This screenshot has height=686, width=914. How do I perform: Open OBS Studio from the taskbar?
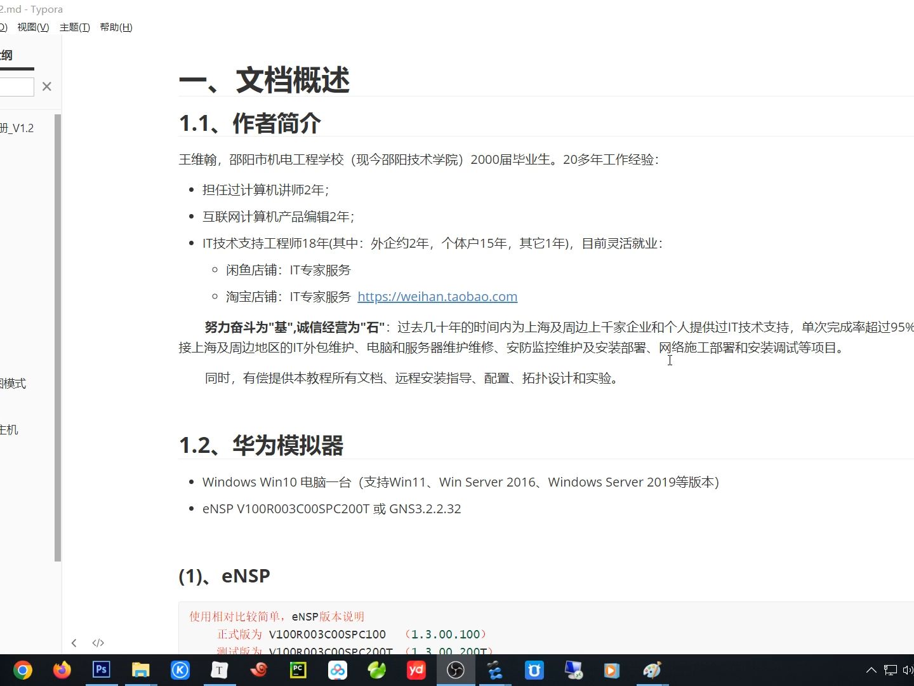pyautogui.click(x=455, y=669)
